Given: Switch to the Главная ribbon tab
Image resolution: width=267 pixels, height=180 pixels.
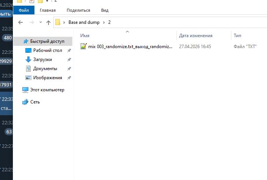Looking at the screenshot, I should coord(48,10).
